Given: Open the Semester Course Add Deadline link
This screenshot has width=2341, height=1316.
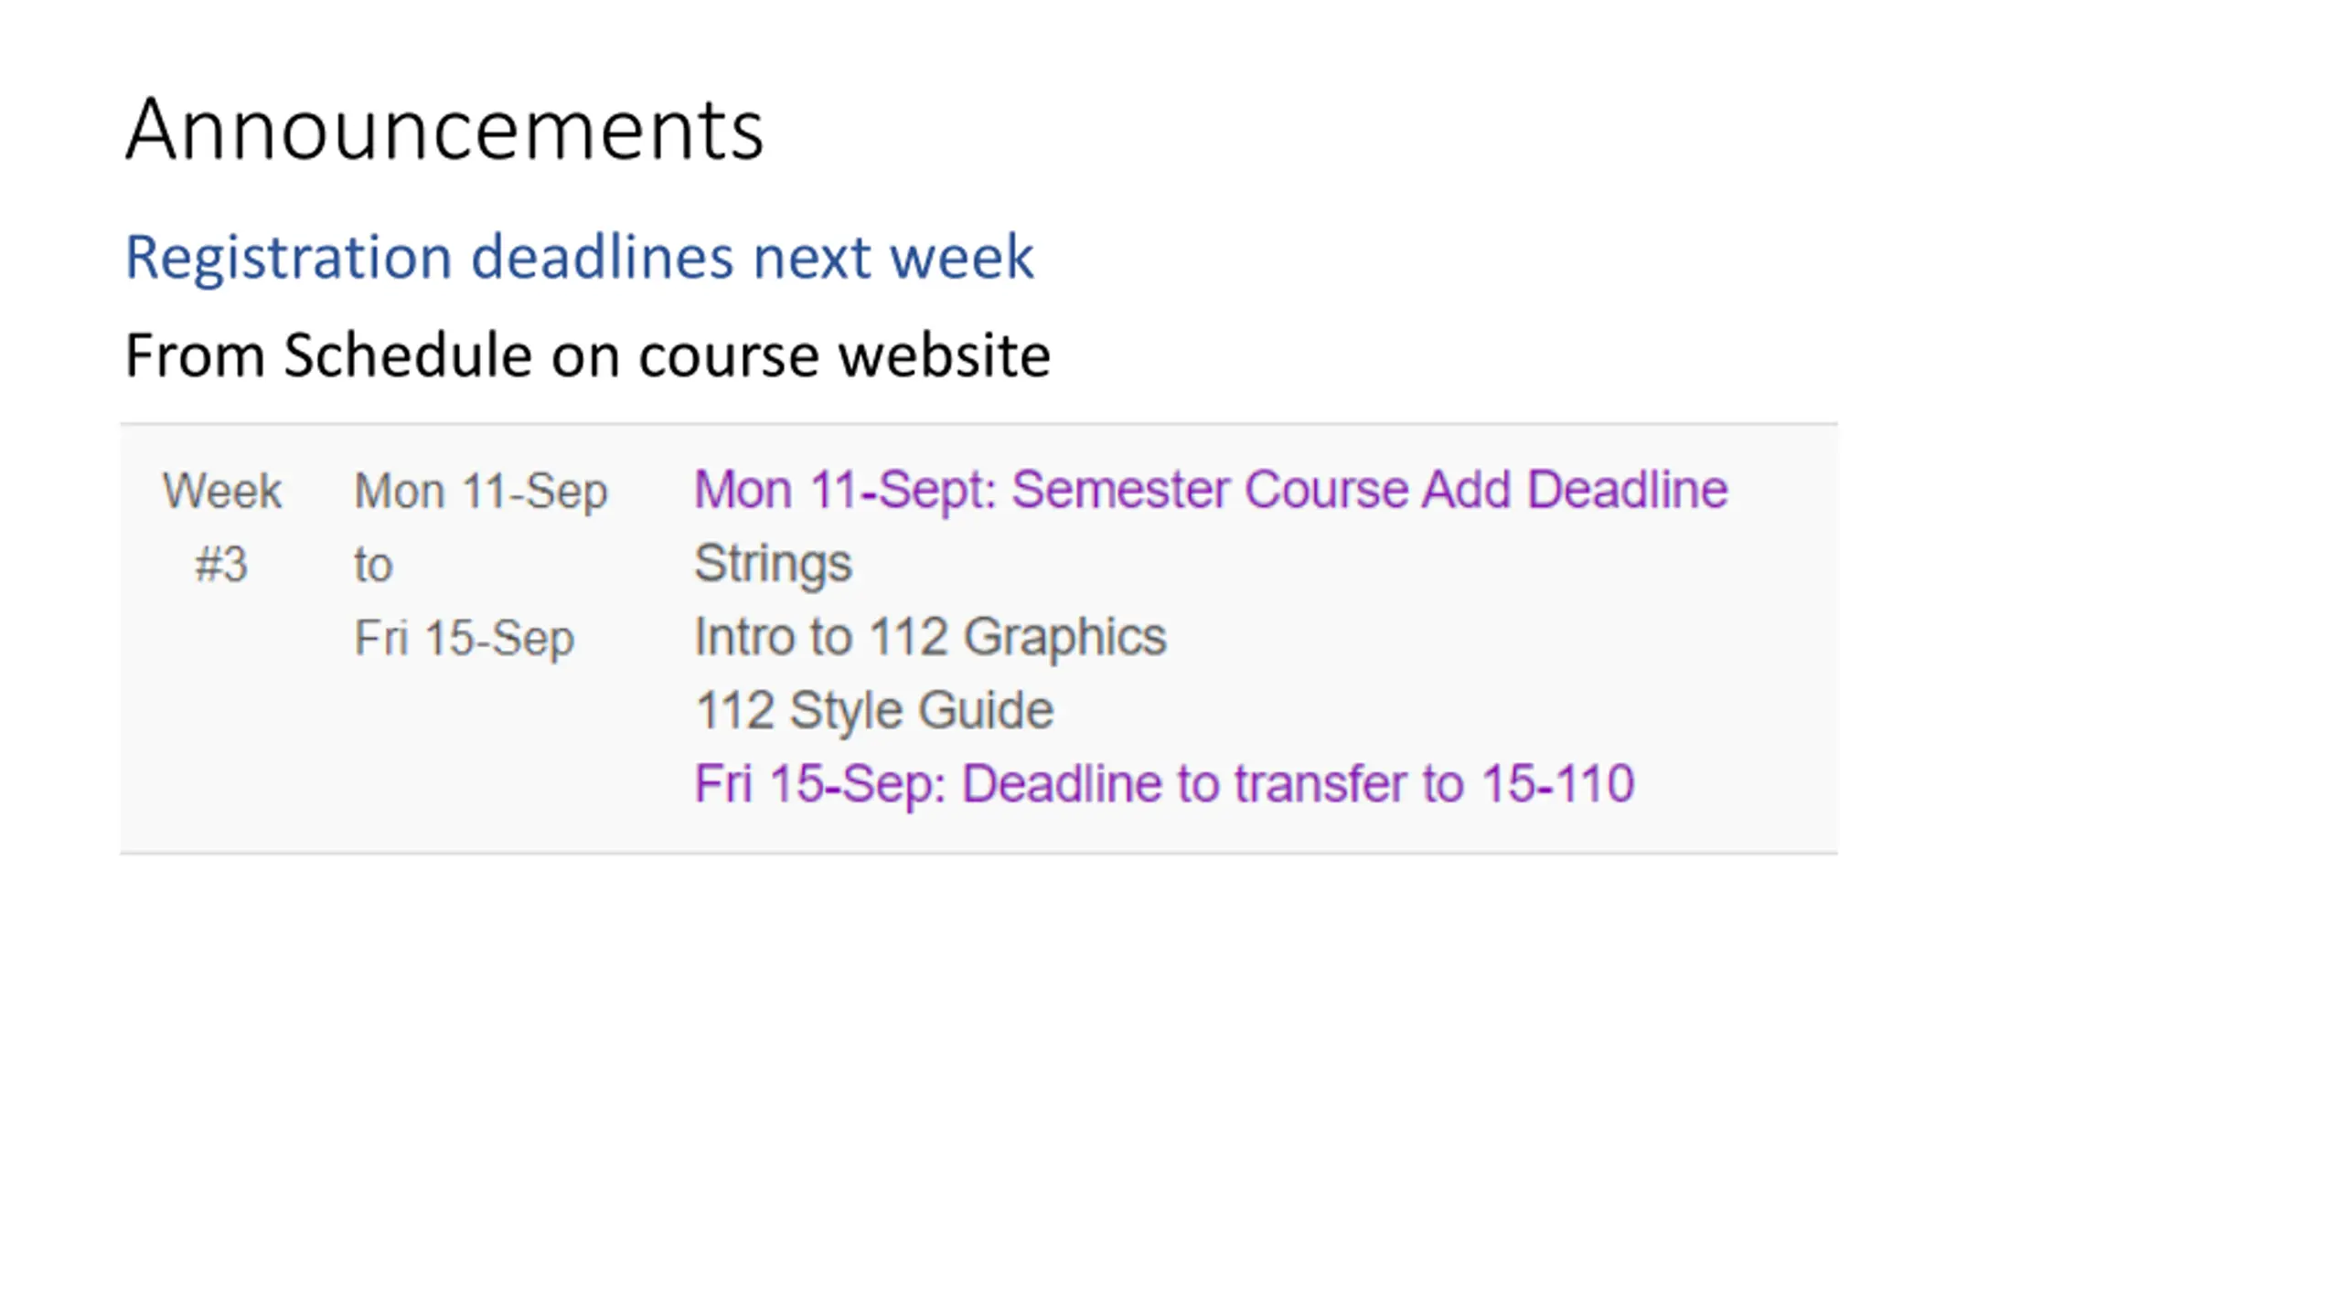Looking at the screenshot, I should pos(1211,489).
